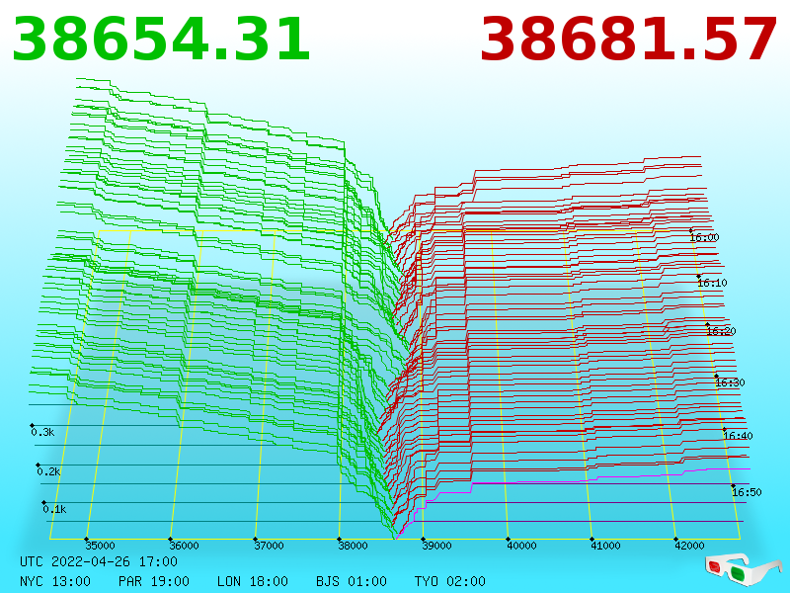Click the UTC 2022-04-26 17:00 timestamp
The height and width of the screenshot is (593, 790).
point(99,561)
